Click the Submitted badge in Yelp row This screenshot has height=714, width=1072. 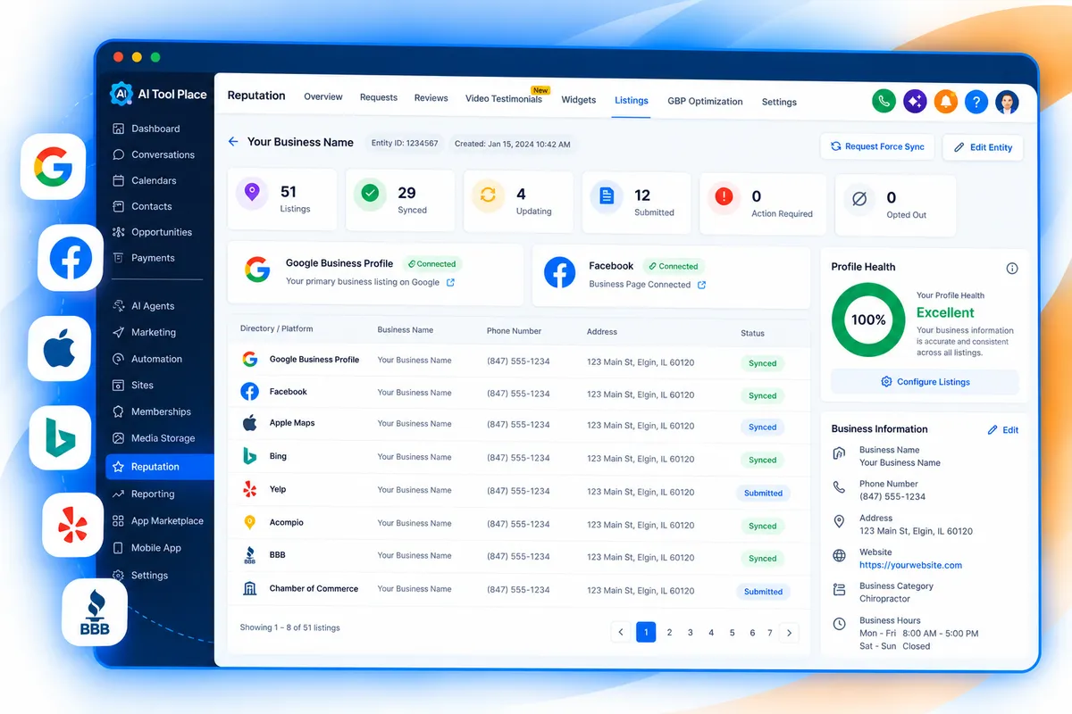[x=764, y=493]
